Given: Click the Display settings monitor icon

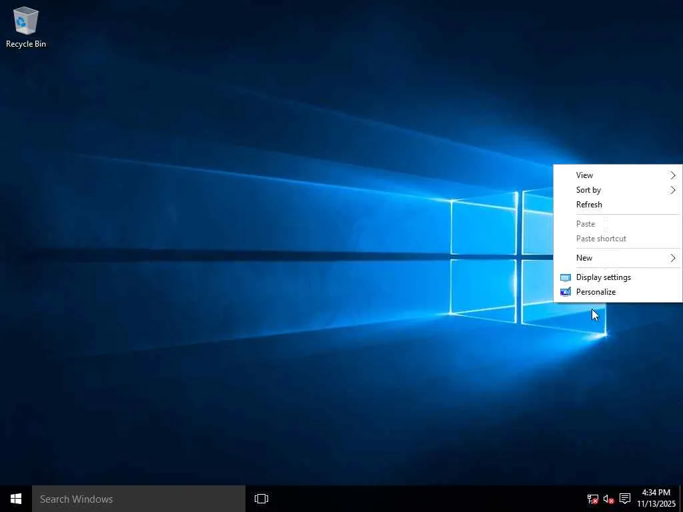Looking at the screenshot, I should [566, 278].
